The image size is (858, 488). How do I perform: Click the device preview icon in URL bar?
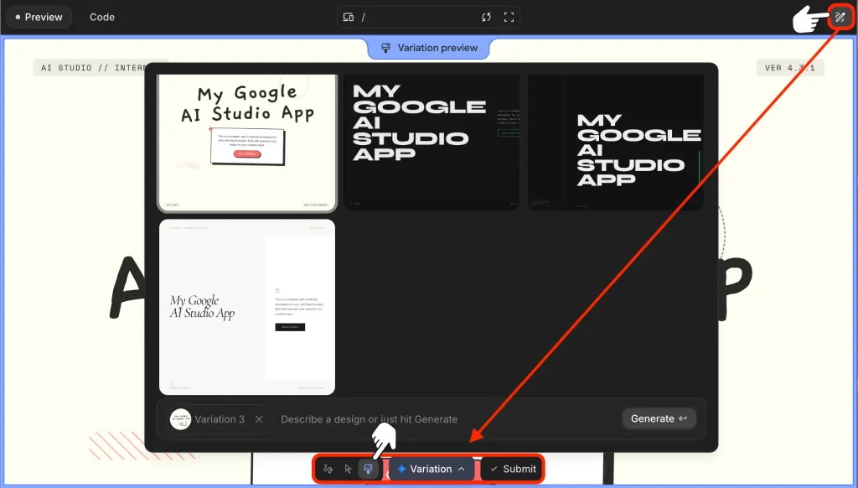click(x=348, y=17)
